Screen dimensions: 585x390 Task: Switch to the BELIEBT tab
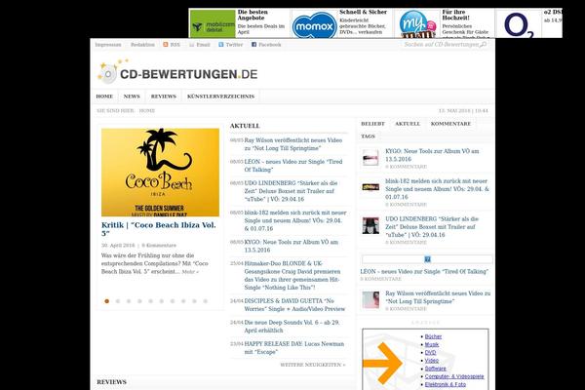coord(372,124)
